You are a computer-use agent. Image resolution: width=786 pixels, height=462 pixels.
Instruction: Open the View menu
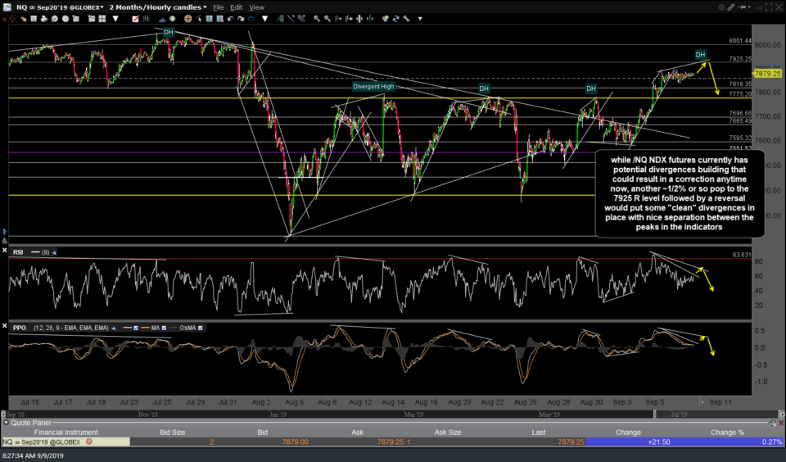pos(256,7)
